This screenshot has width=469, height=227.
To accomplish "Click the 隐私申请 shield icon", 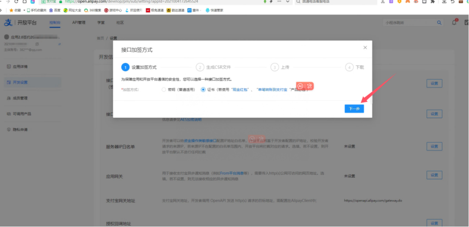I will tap(8, 130).
